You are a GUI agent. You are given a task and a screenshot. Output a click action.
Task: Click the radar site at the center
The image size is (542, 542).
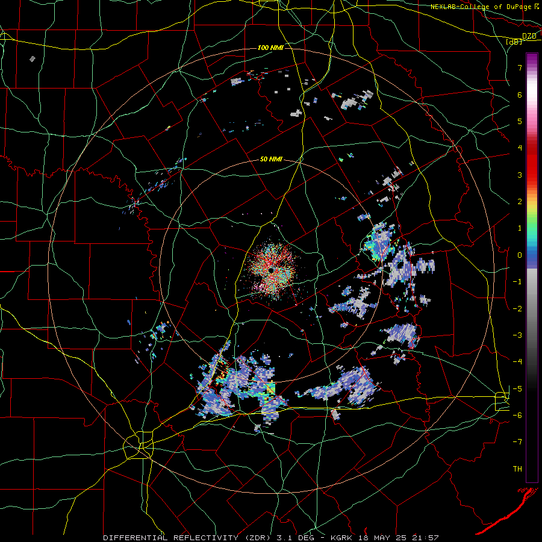pos(272,270)
